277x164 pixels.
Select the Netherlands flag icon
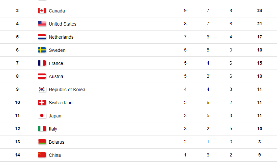(42, 37)
